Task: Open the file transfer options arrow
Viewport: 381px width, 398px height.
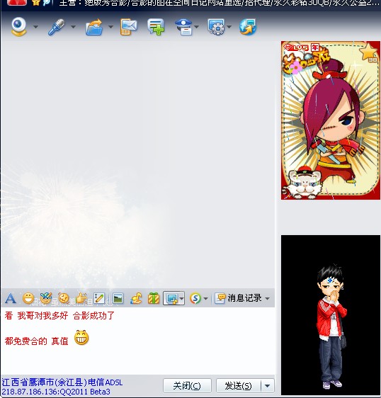Action: 110,27
